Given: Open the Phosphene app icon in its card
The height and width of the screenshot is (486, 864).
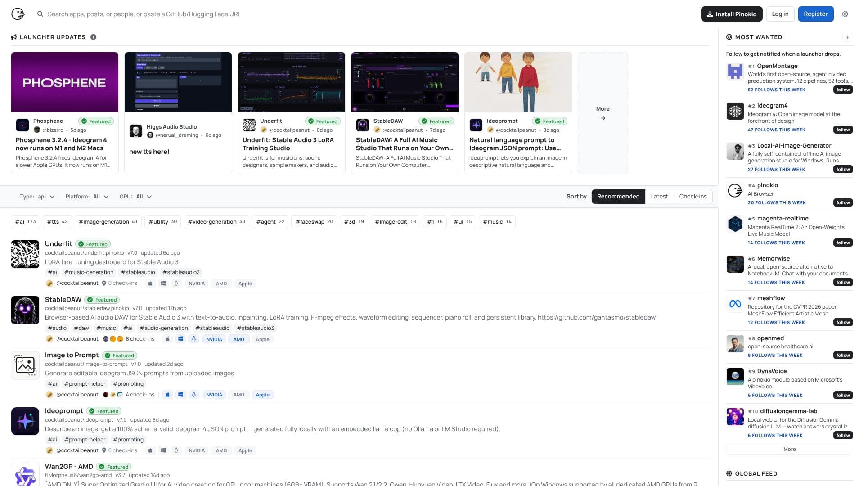Looking at the screenshot, I should (x=22, y=125).
